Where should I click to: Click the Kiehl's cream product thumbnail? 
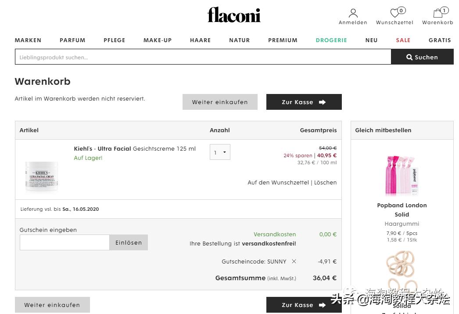pos(42,177)
